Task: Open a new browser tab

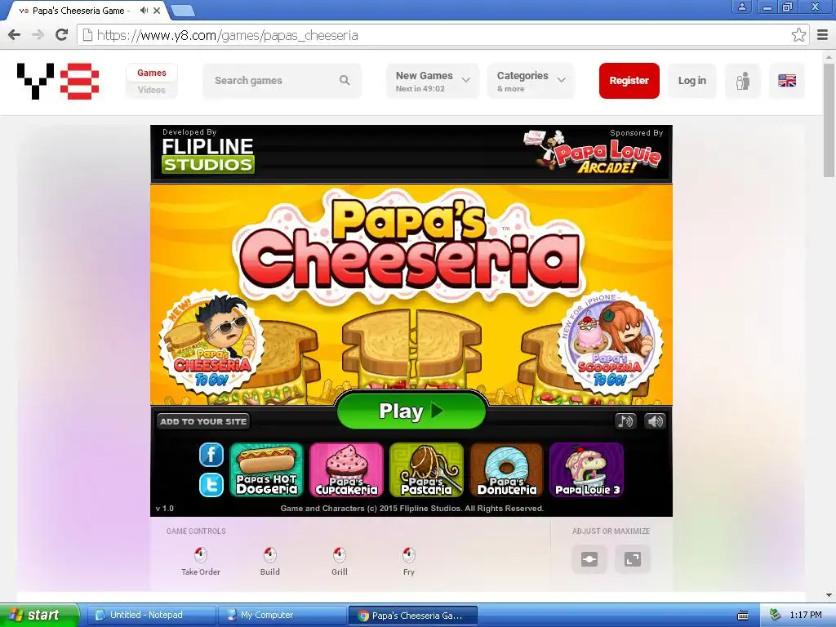Action: tap(183, 10)
